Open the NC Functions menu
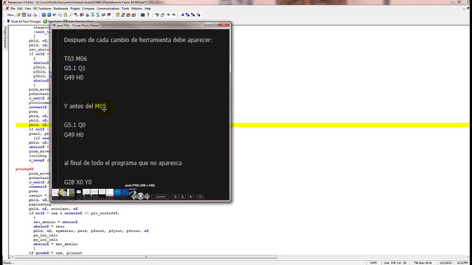The width and height of the screenshot is (472, 265). click(42, 8)
